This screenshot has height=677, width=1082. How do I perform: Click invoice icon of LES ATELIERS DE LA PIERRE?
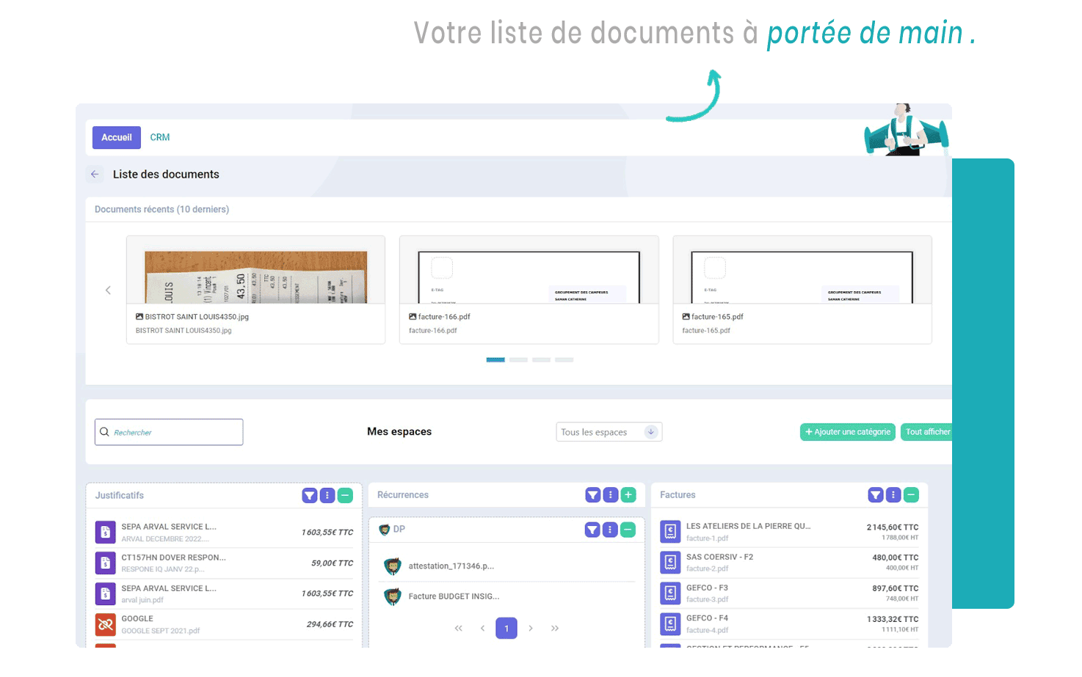[670, 532]
